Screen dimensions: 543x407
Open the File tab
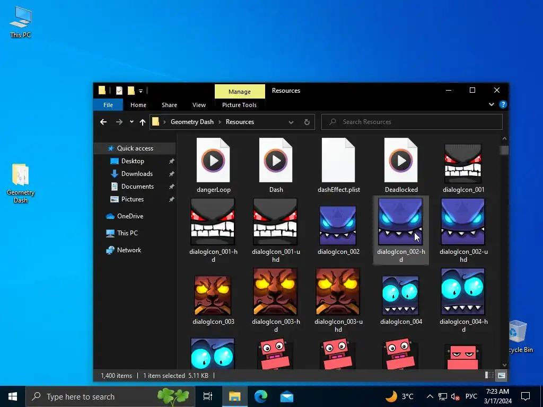[x=108, y=105]
